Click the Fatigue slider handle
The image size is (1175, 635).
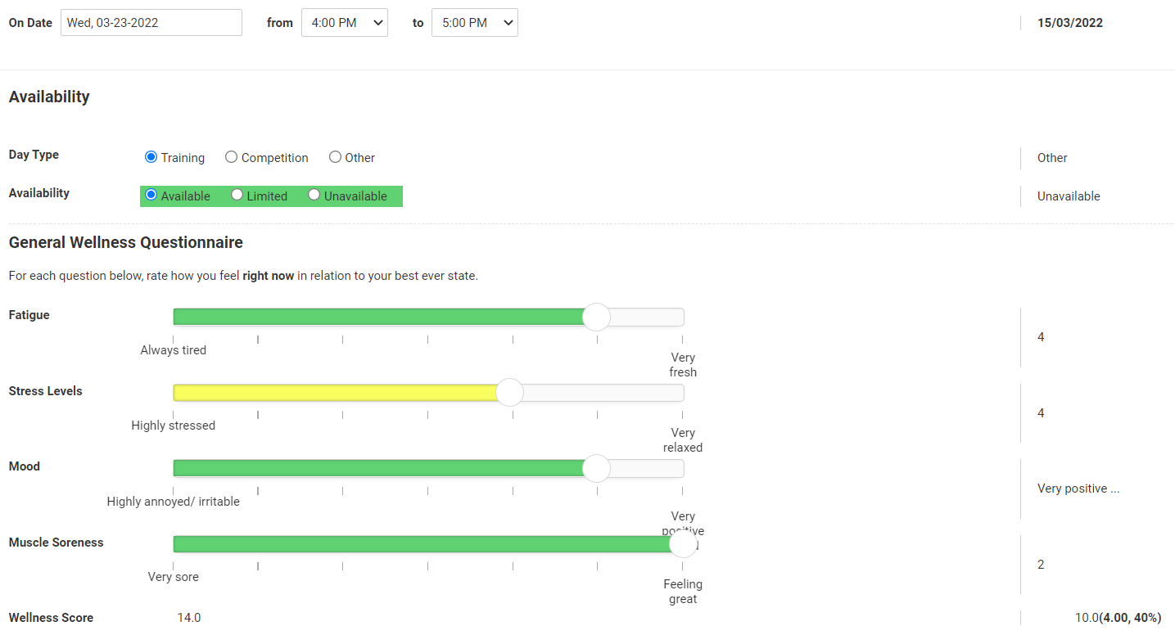[x=596, y=317]
